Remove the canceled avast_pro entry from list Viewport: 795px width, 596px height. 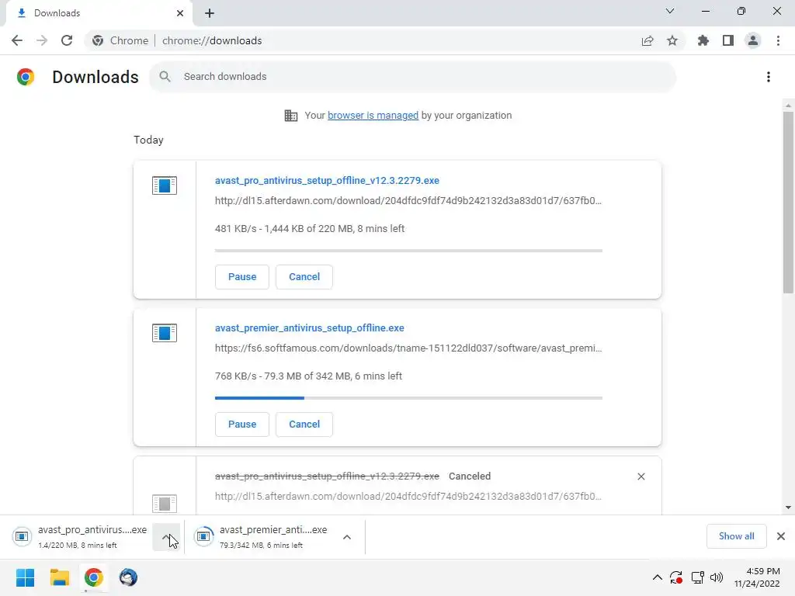[x=641, y=476]
